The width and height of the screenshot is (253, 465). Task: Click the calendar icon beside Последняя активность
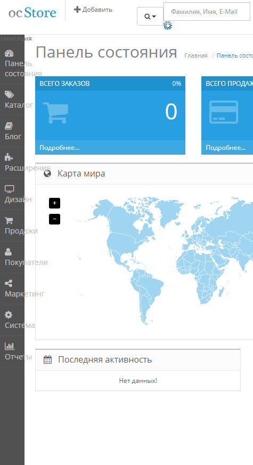pyautogui.click(x=48, y=360)
